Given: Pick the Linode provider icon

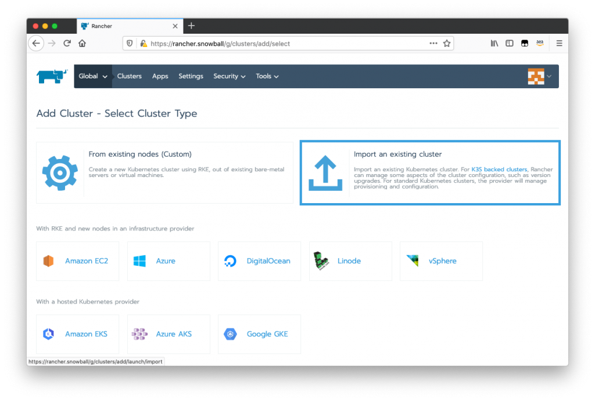Looking at the screenshot, I should (321, 261).
